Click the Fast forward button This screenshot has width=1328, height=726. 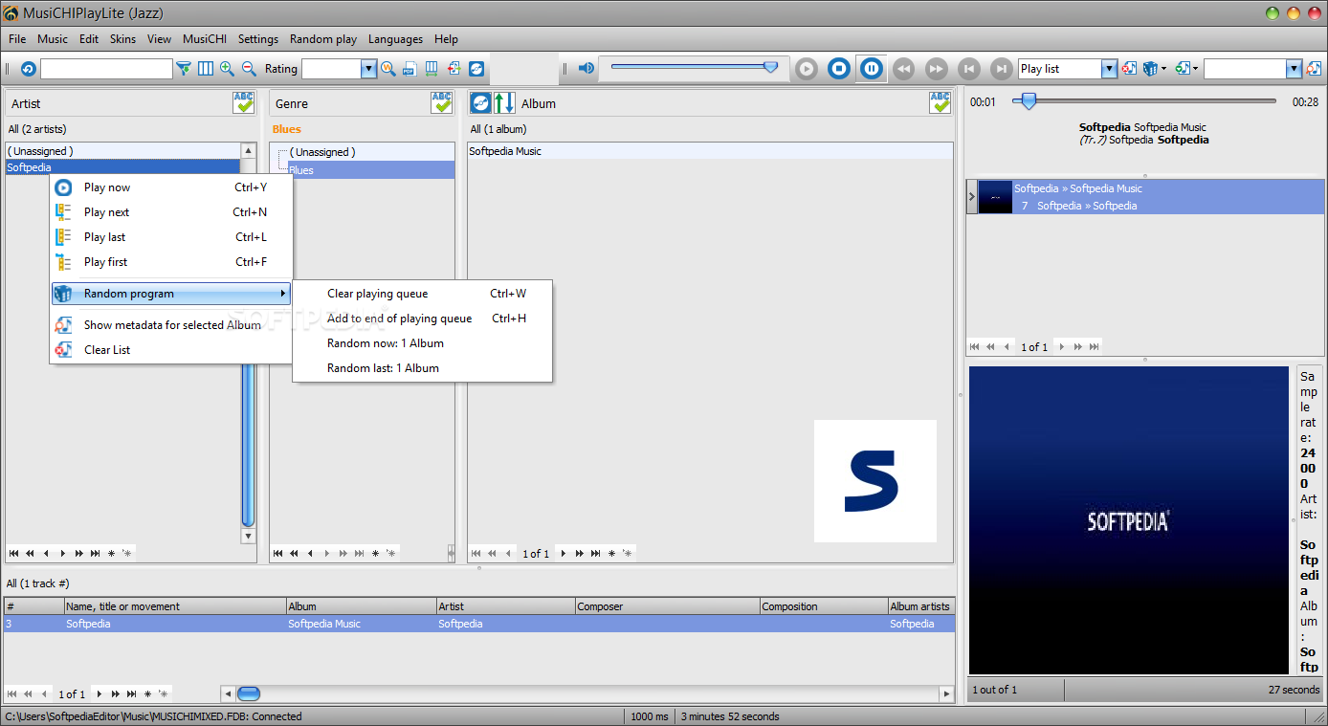click(936, 69)
